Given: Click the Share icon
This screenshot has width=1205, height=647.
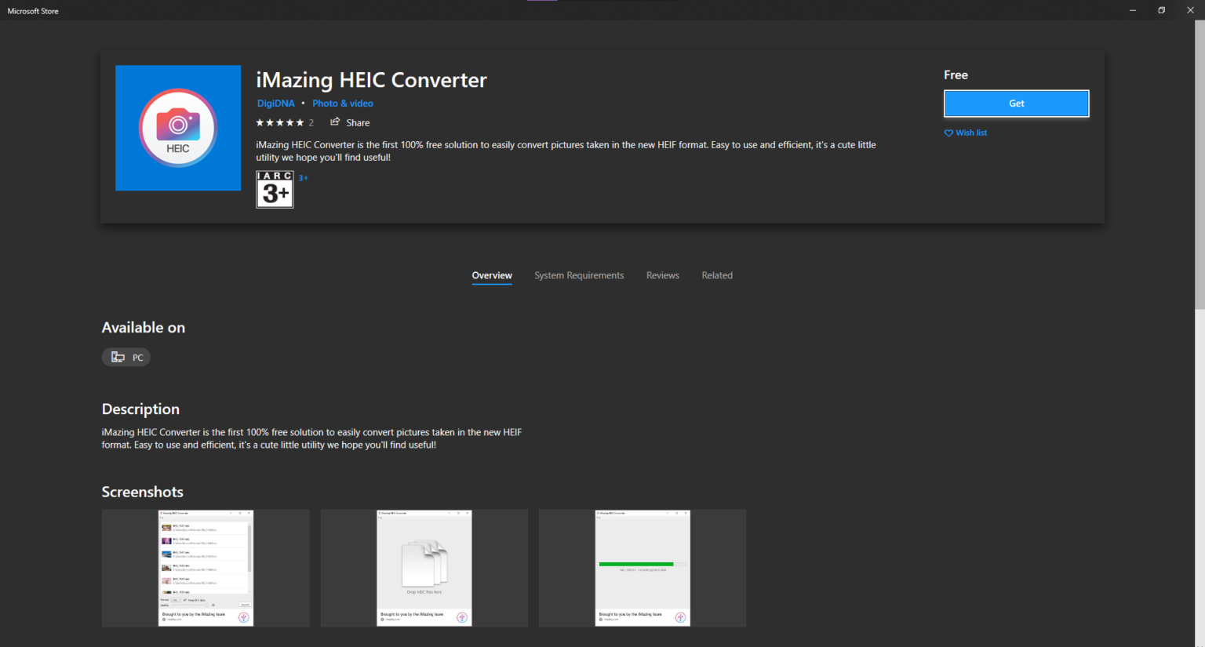Looking at the screenshot, I should click(335, 122).
